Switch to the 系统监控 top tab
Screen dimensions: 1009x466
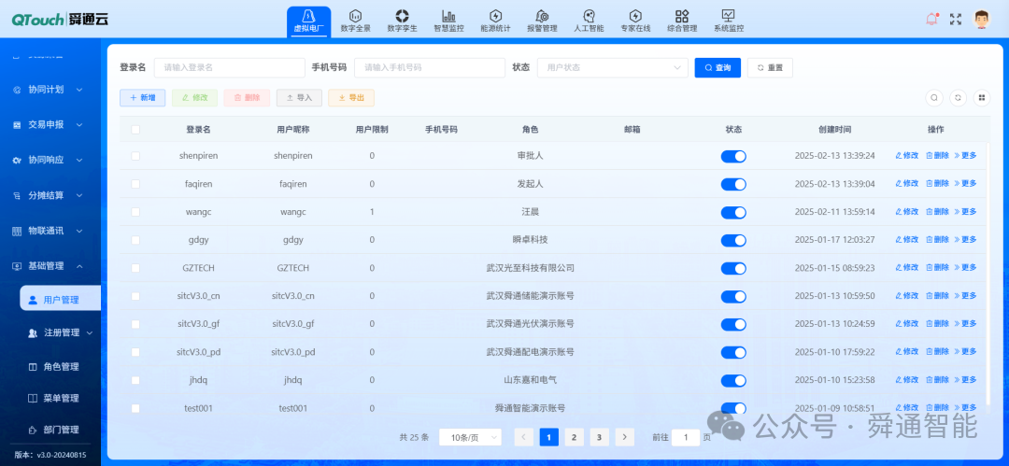tap(729, 21)
